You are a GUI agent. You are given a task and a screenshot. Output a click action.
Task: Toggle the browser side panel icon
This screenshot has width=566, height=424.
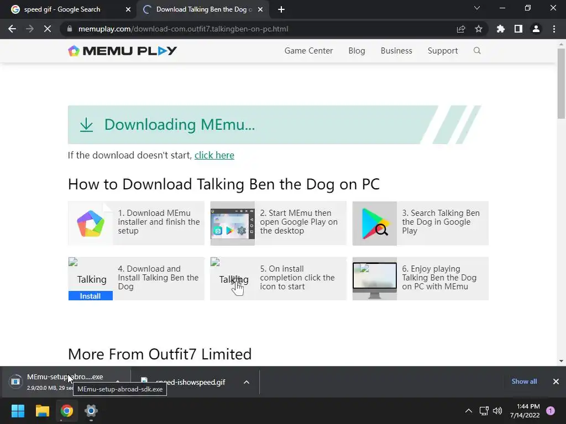(518, 29)
